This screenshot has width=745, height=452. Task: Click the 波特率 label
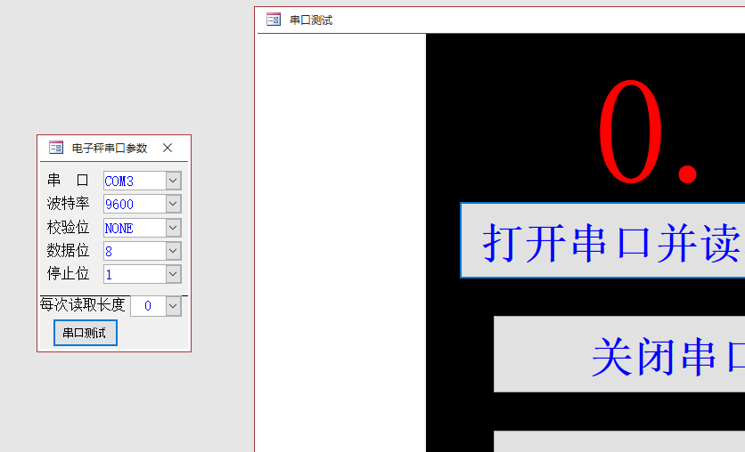point(68,204)
